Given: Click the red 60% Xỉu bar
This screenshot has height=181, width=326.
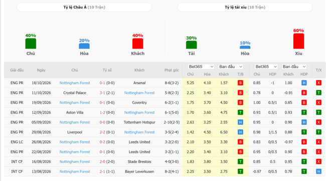Looking at the screenshot, I should [x=298, y=41].
